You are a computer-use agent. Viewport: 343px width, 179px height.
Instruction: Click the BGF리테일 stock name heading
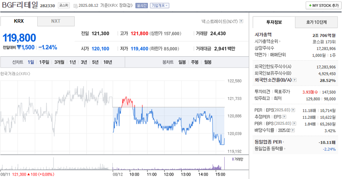(x=20, y=5)
